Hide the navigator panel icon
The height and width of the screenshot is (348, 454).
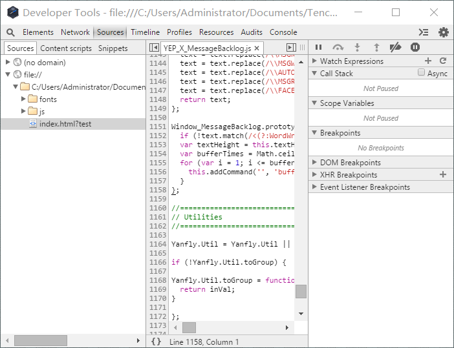click(154, 47)
